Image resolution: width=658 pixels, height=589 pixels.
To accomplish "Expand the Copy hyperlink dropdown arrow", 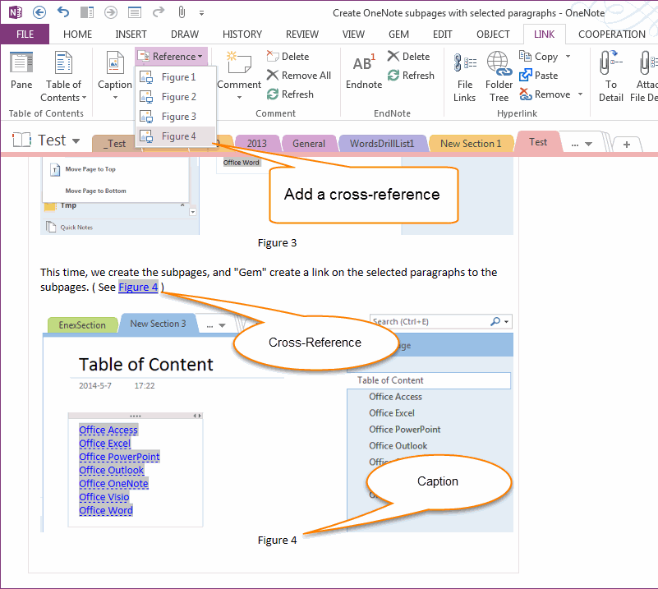I will click(x=568, y=56).
